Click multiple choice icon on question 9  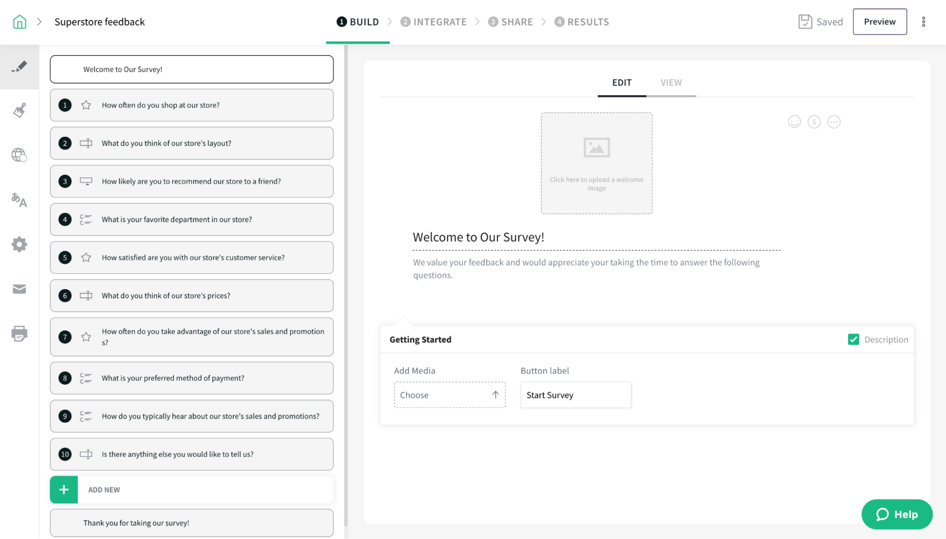pos(86,416)
